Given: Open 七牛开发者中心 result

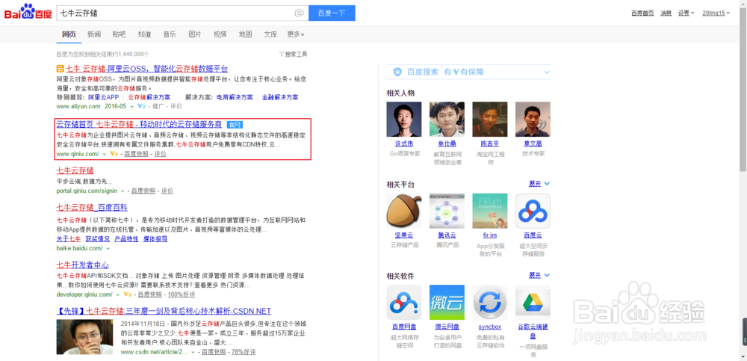Looking at the screenshot, I should click(x=82, y=265).
